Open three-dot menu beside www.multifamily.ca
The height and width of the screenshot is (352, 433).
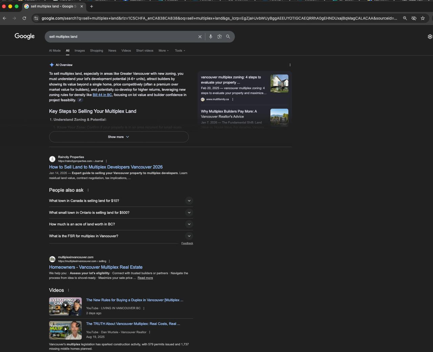tap(233, 99)
